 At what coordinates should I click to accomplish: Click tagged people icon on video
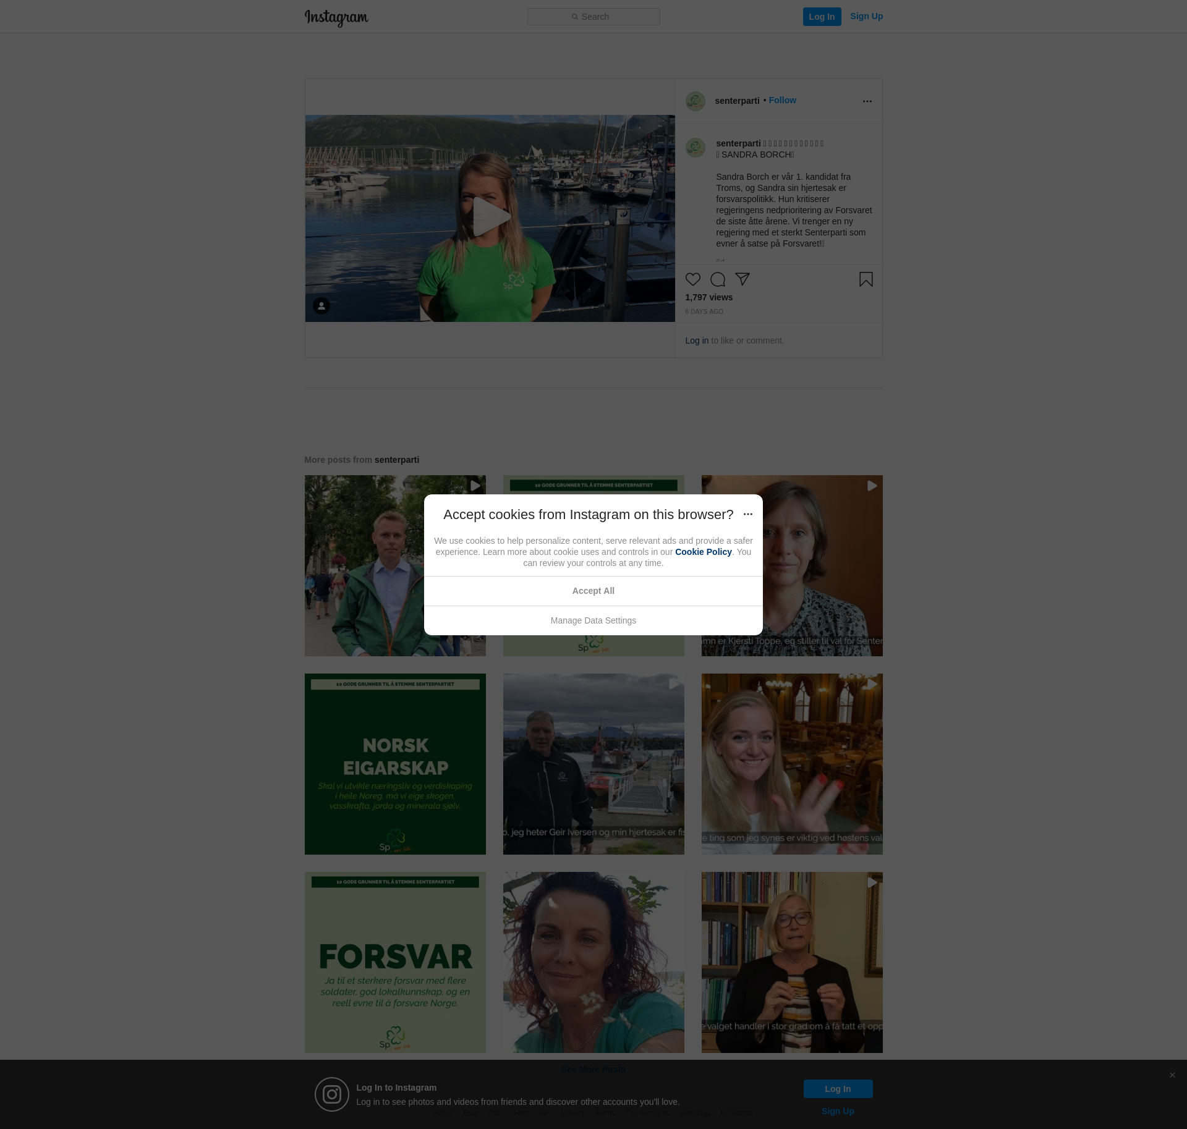321,306
